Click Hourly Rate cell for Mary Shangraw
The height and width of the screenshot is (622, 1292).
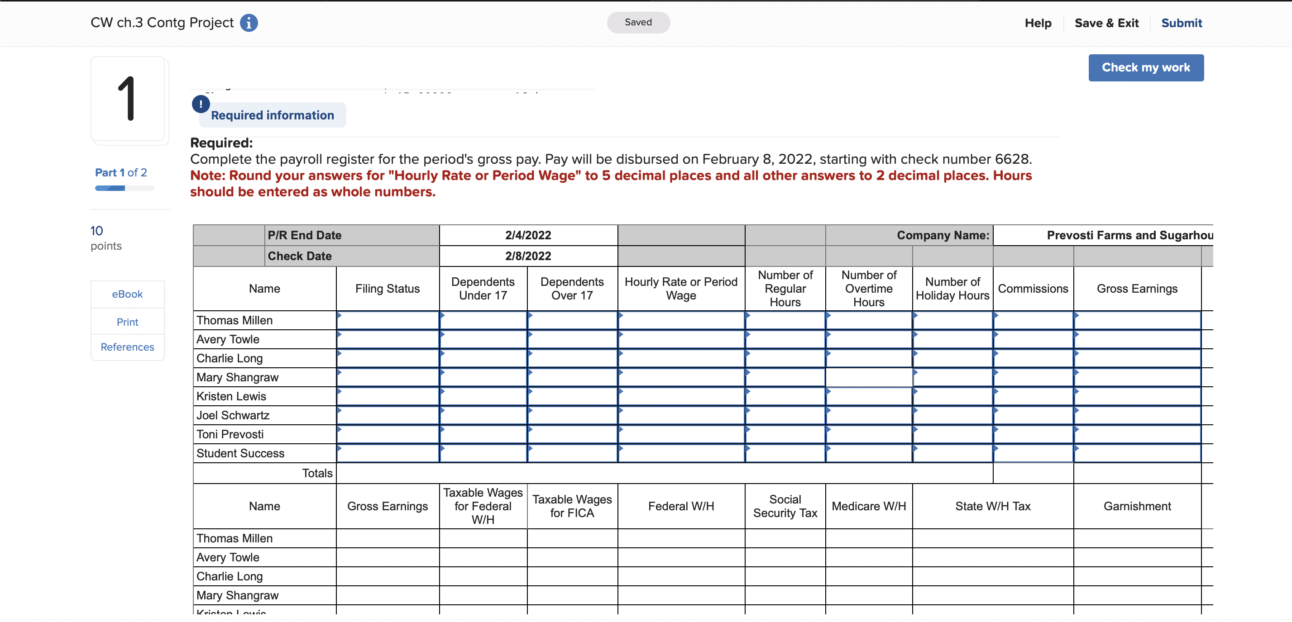pos(680,377)
